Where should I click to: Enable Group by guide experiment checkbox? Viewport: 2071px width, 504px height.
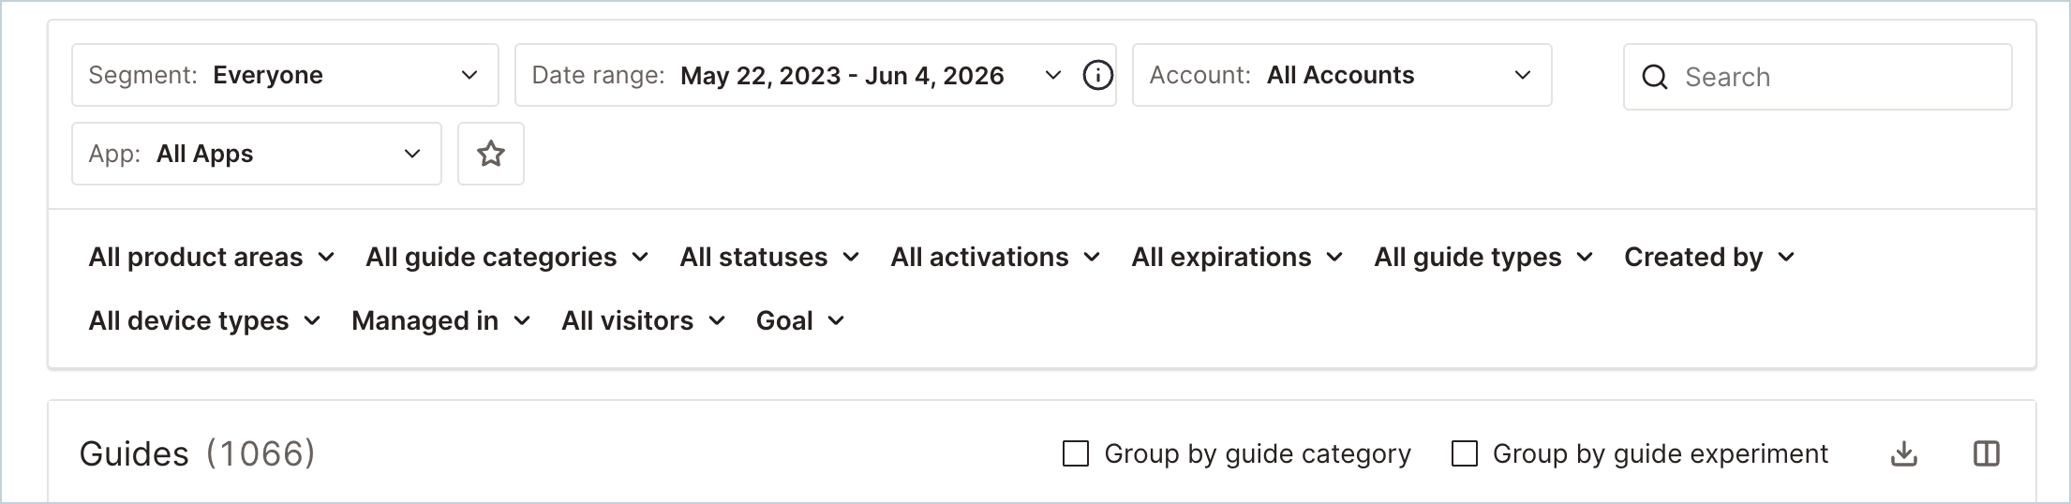1464,454
